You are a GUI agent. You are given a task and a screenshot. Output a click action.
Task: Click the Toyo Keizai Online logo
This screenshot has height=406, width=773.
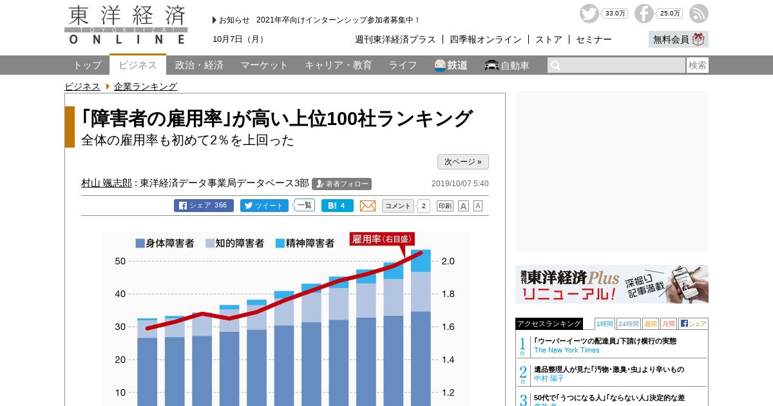(x=126, y=24)
